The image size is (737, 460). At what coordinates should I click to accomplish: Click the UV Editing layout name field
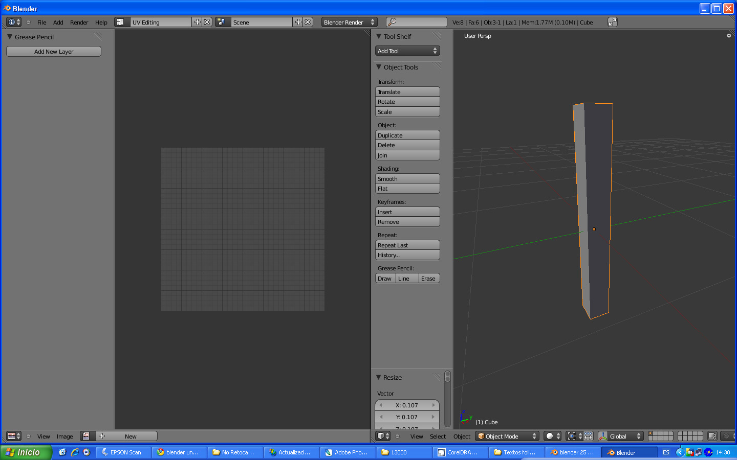(161, 22)
